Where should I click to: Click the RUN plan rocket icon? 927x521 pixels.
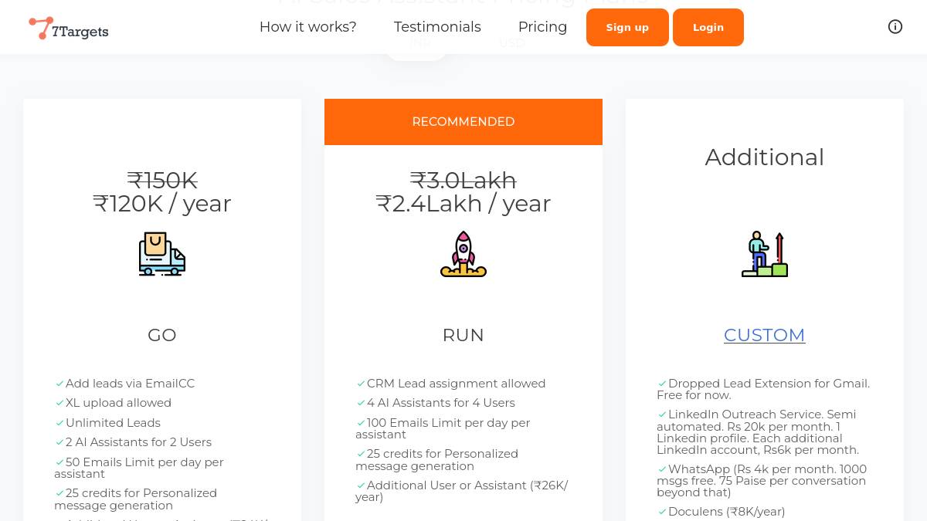[x=463, y=254]
